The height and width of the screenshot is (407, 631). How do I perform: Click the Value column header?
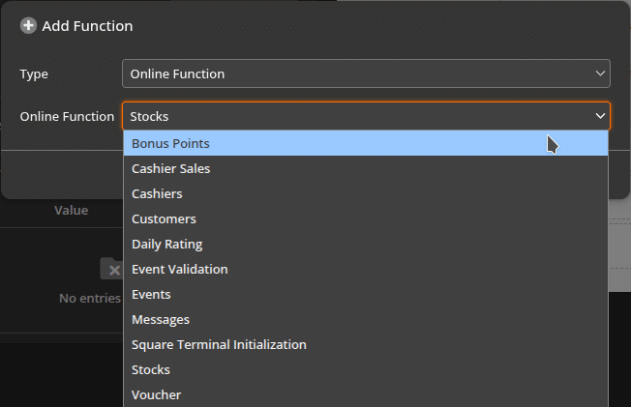click(72, 211)
